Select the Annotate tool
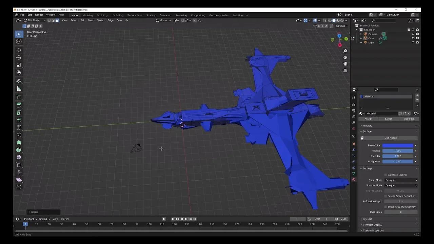This screenshot has height=244, width=434. click(19, 81)
